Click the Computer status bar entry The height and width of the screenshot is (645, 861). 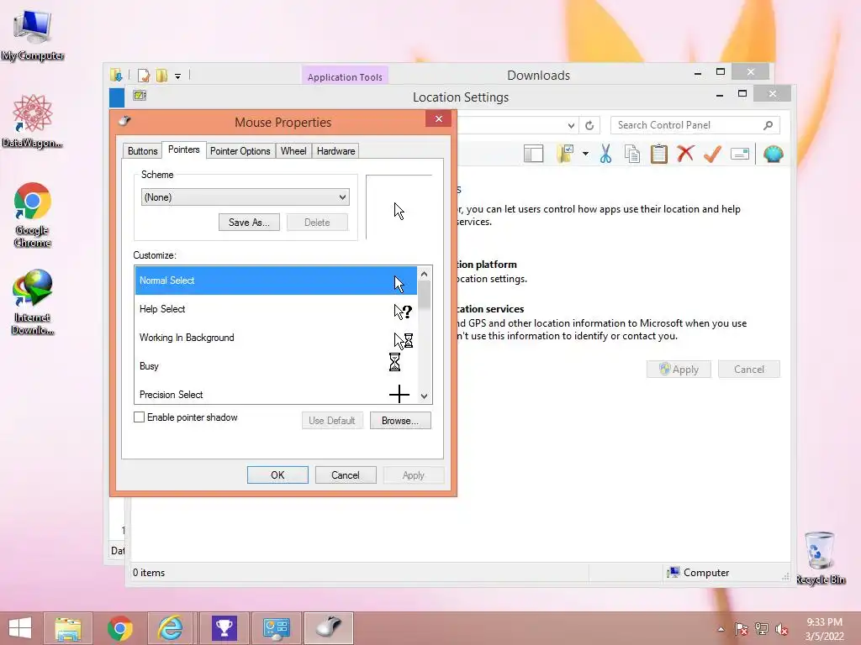698,573
